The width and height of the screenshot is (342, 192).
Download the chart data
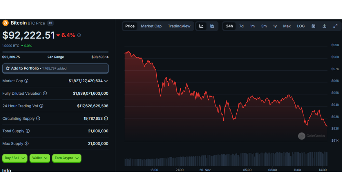(x=324, y=26)
